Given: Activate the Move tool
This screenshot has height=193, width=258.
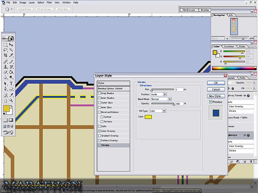Looking at the screenshot, I should (x=11, y=45).
